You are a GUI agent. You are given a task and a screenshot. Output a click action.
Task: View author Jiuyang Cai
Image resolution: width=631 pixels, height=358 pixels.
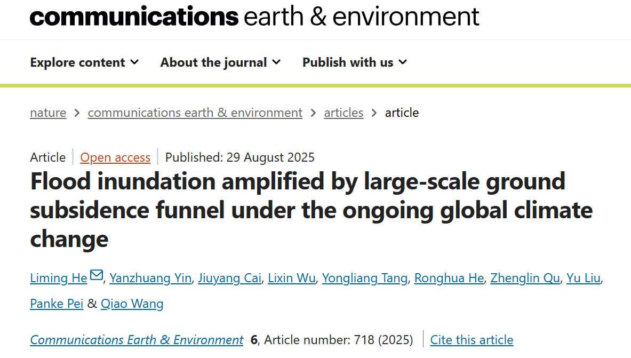coord(229,278)
